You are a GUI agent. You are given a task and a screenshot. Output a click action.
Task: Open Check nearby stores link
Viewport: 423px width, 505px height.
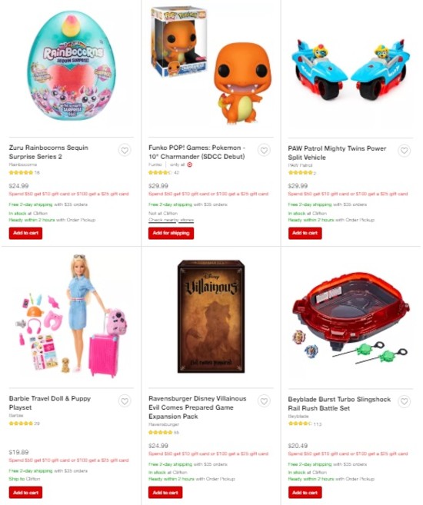click(171, 220)
